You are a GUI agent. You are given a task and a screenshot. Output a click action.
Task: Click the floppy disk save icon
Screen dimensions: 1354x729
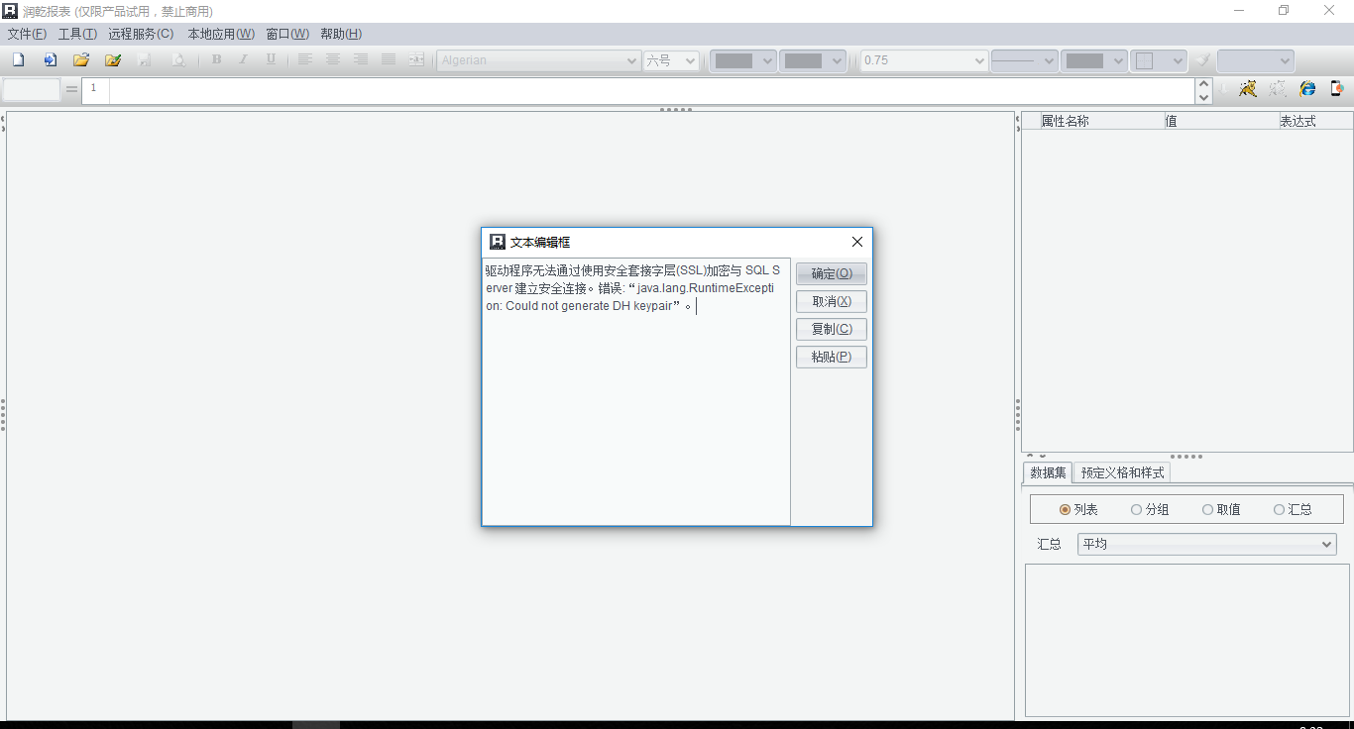point(145,60)
